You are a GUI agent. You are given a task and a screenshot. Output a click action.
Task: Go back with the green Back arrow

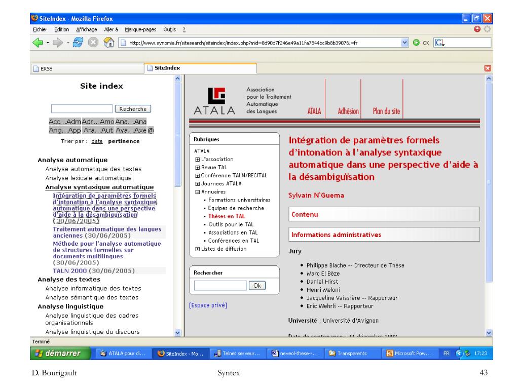point(38,43)
